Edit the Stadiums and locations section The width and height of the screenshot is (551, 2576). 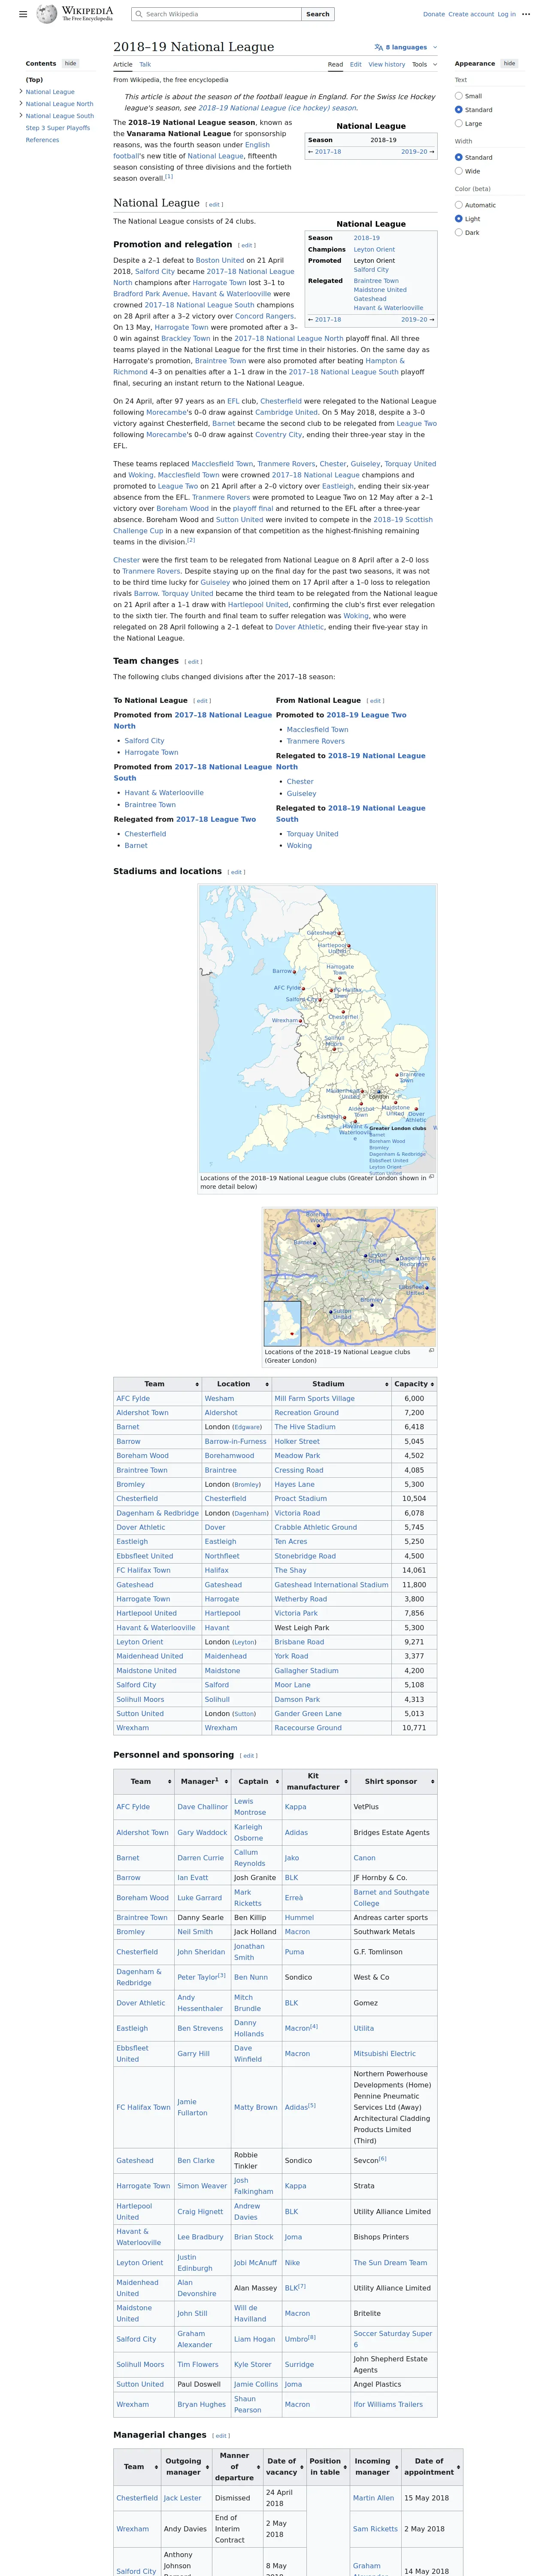pos(237,872)
